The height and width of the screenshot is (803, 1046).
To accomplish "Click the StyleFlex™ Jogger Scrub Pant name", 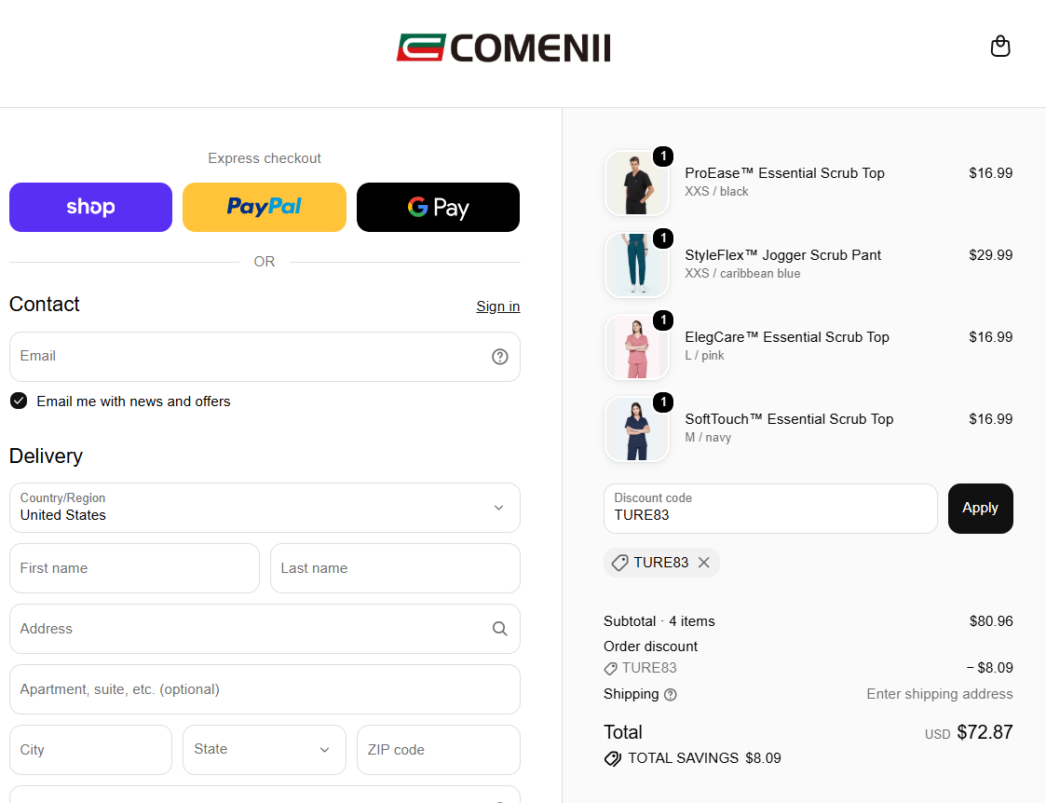I will pyautogui.click(x=783, y=255).
